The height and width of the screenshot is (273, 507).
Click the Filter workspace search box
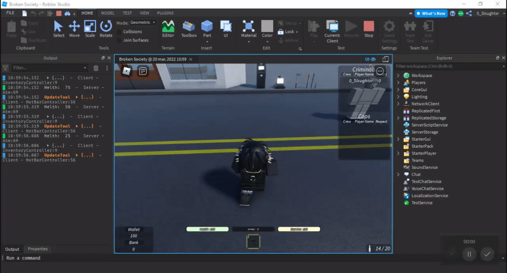[450, 66]
